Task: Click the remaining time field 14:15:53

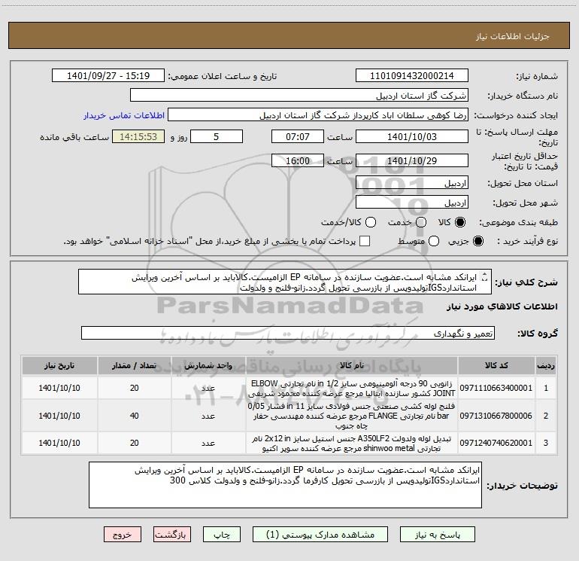Action: click(x=138, y=136)
